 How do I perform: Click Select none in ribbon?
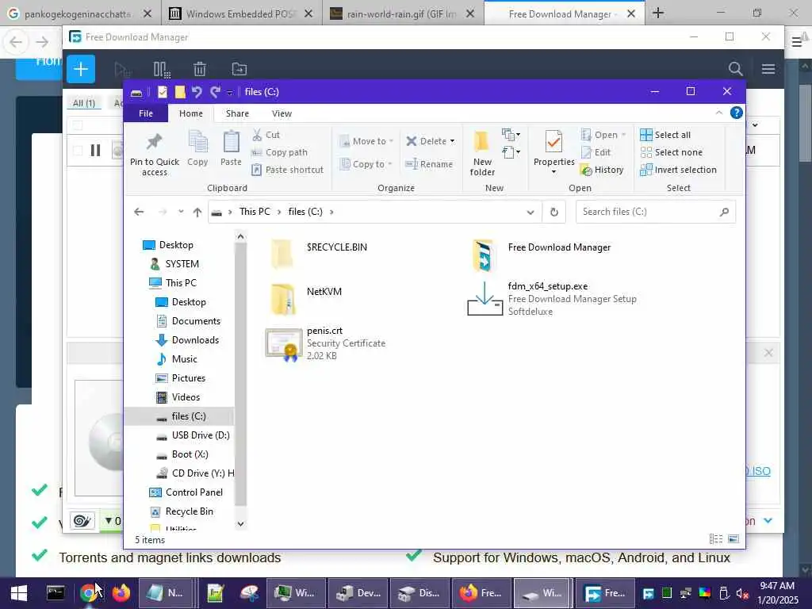click(672, 152)
